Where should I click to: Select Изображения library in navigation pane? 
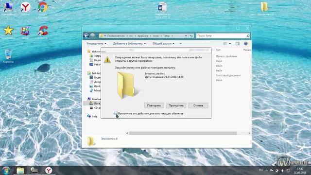pos(95,86)
